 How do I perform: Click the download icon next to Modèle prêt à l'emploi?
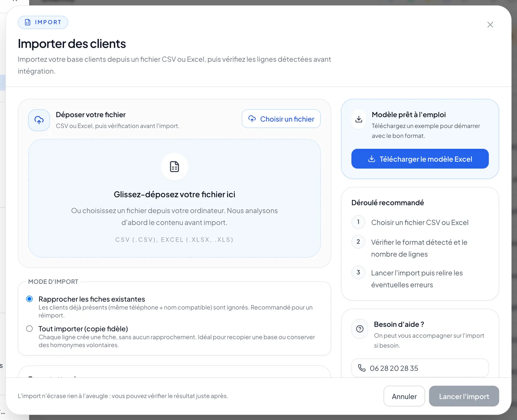point(359,119)
